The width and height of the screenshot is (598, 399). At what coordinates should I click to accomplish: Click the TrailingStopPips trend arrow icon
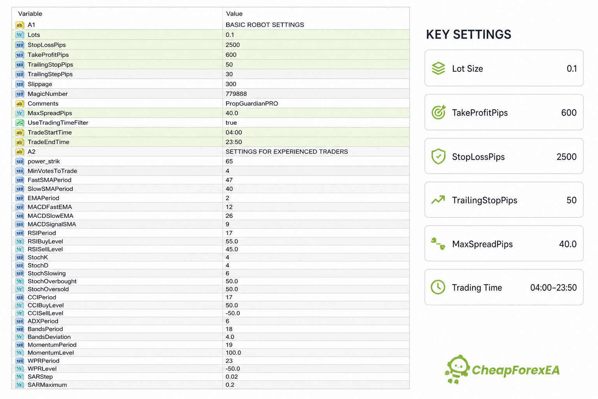(x=438, y=200)
